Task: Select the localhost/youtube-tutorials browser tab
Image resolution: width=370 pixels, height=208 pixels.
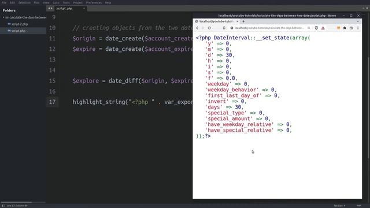Action: click(216, 21)
